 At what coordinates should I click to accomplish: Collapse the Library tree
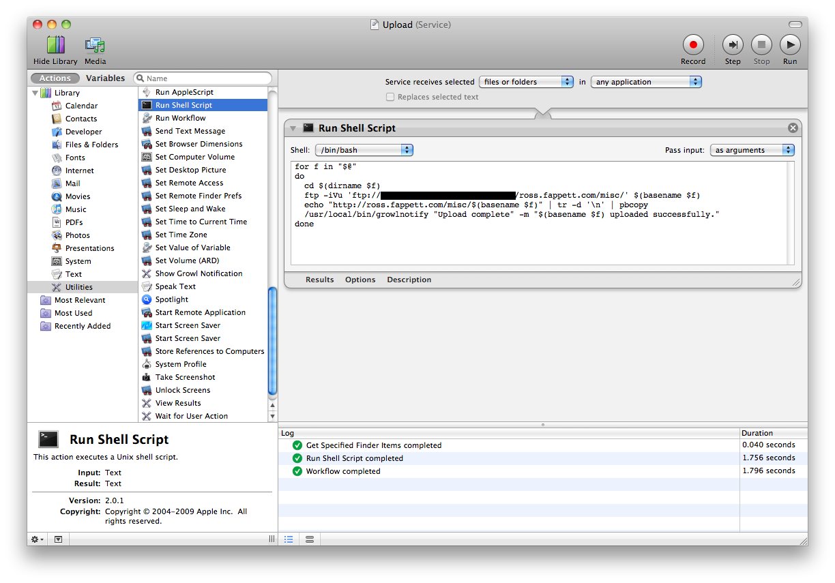[x=35, y=93]
